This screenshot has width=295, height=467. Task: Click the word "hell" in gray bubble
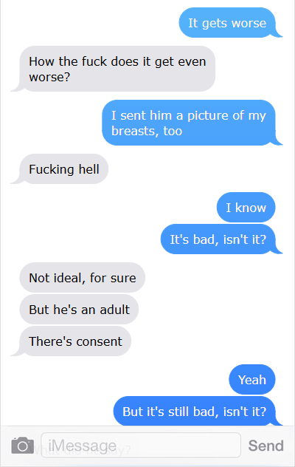pyautogui.click(x=89, y=169)
